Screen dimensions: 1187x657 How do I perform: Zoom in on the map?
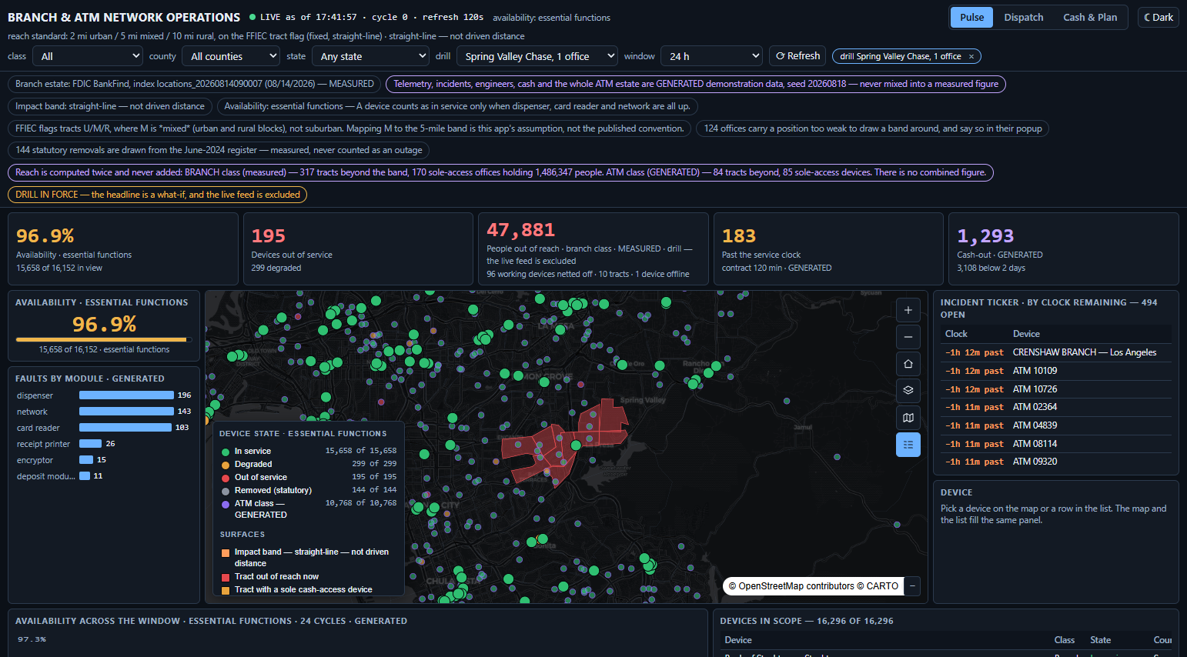coord(908,310)
